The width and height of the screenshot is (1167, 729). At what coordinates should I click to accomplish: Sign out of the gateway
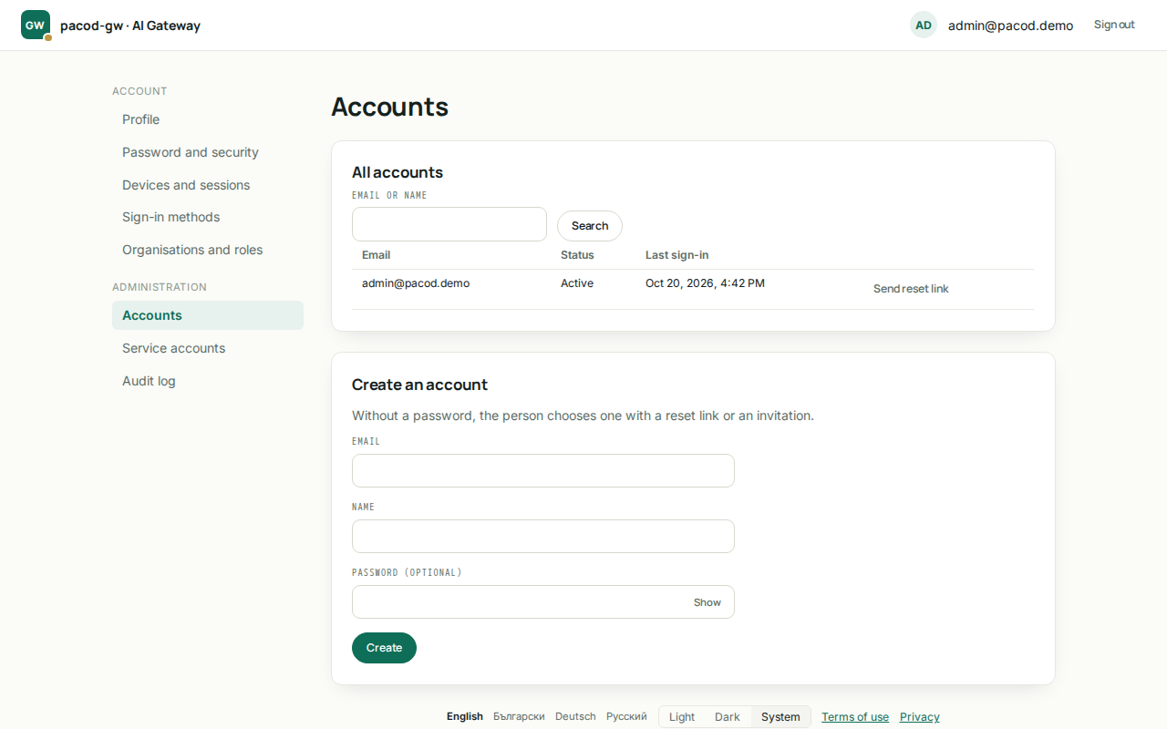1114,25
